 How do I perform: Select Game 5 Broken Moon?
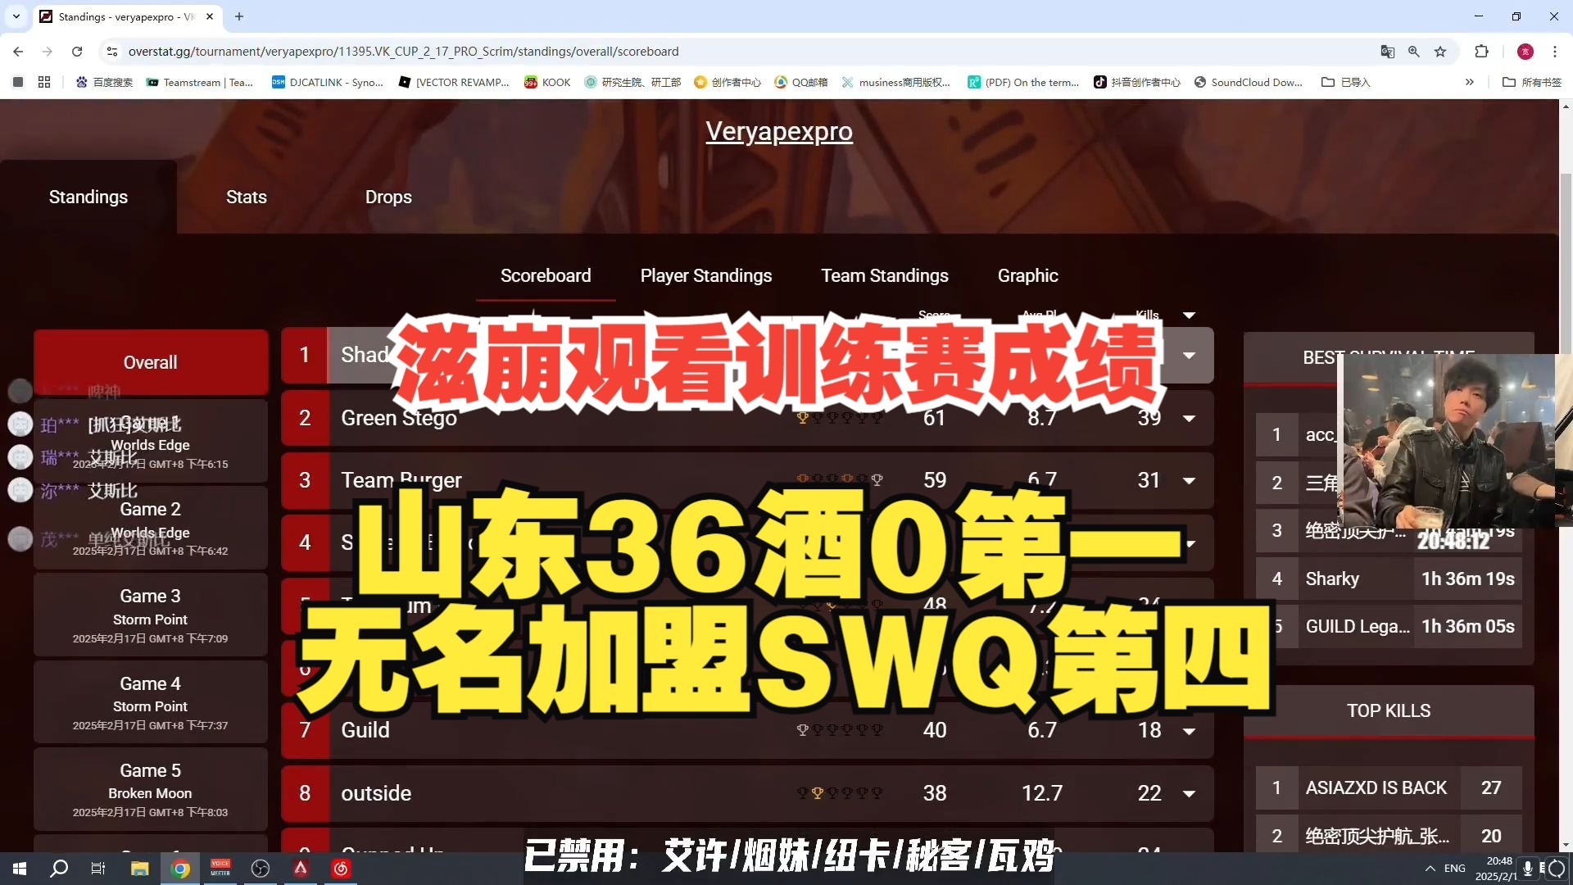151,789
